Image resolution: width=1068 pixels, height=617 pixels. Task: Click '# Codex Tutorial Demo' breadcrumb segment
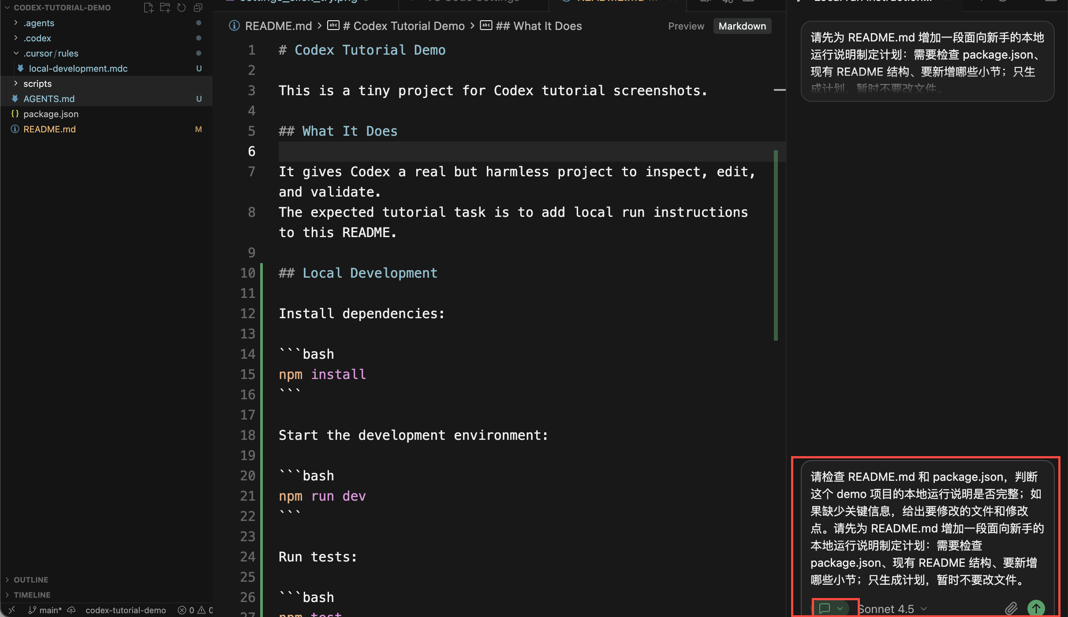click(403, 26)
